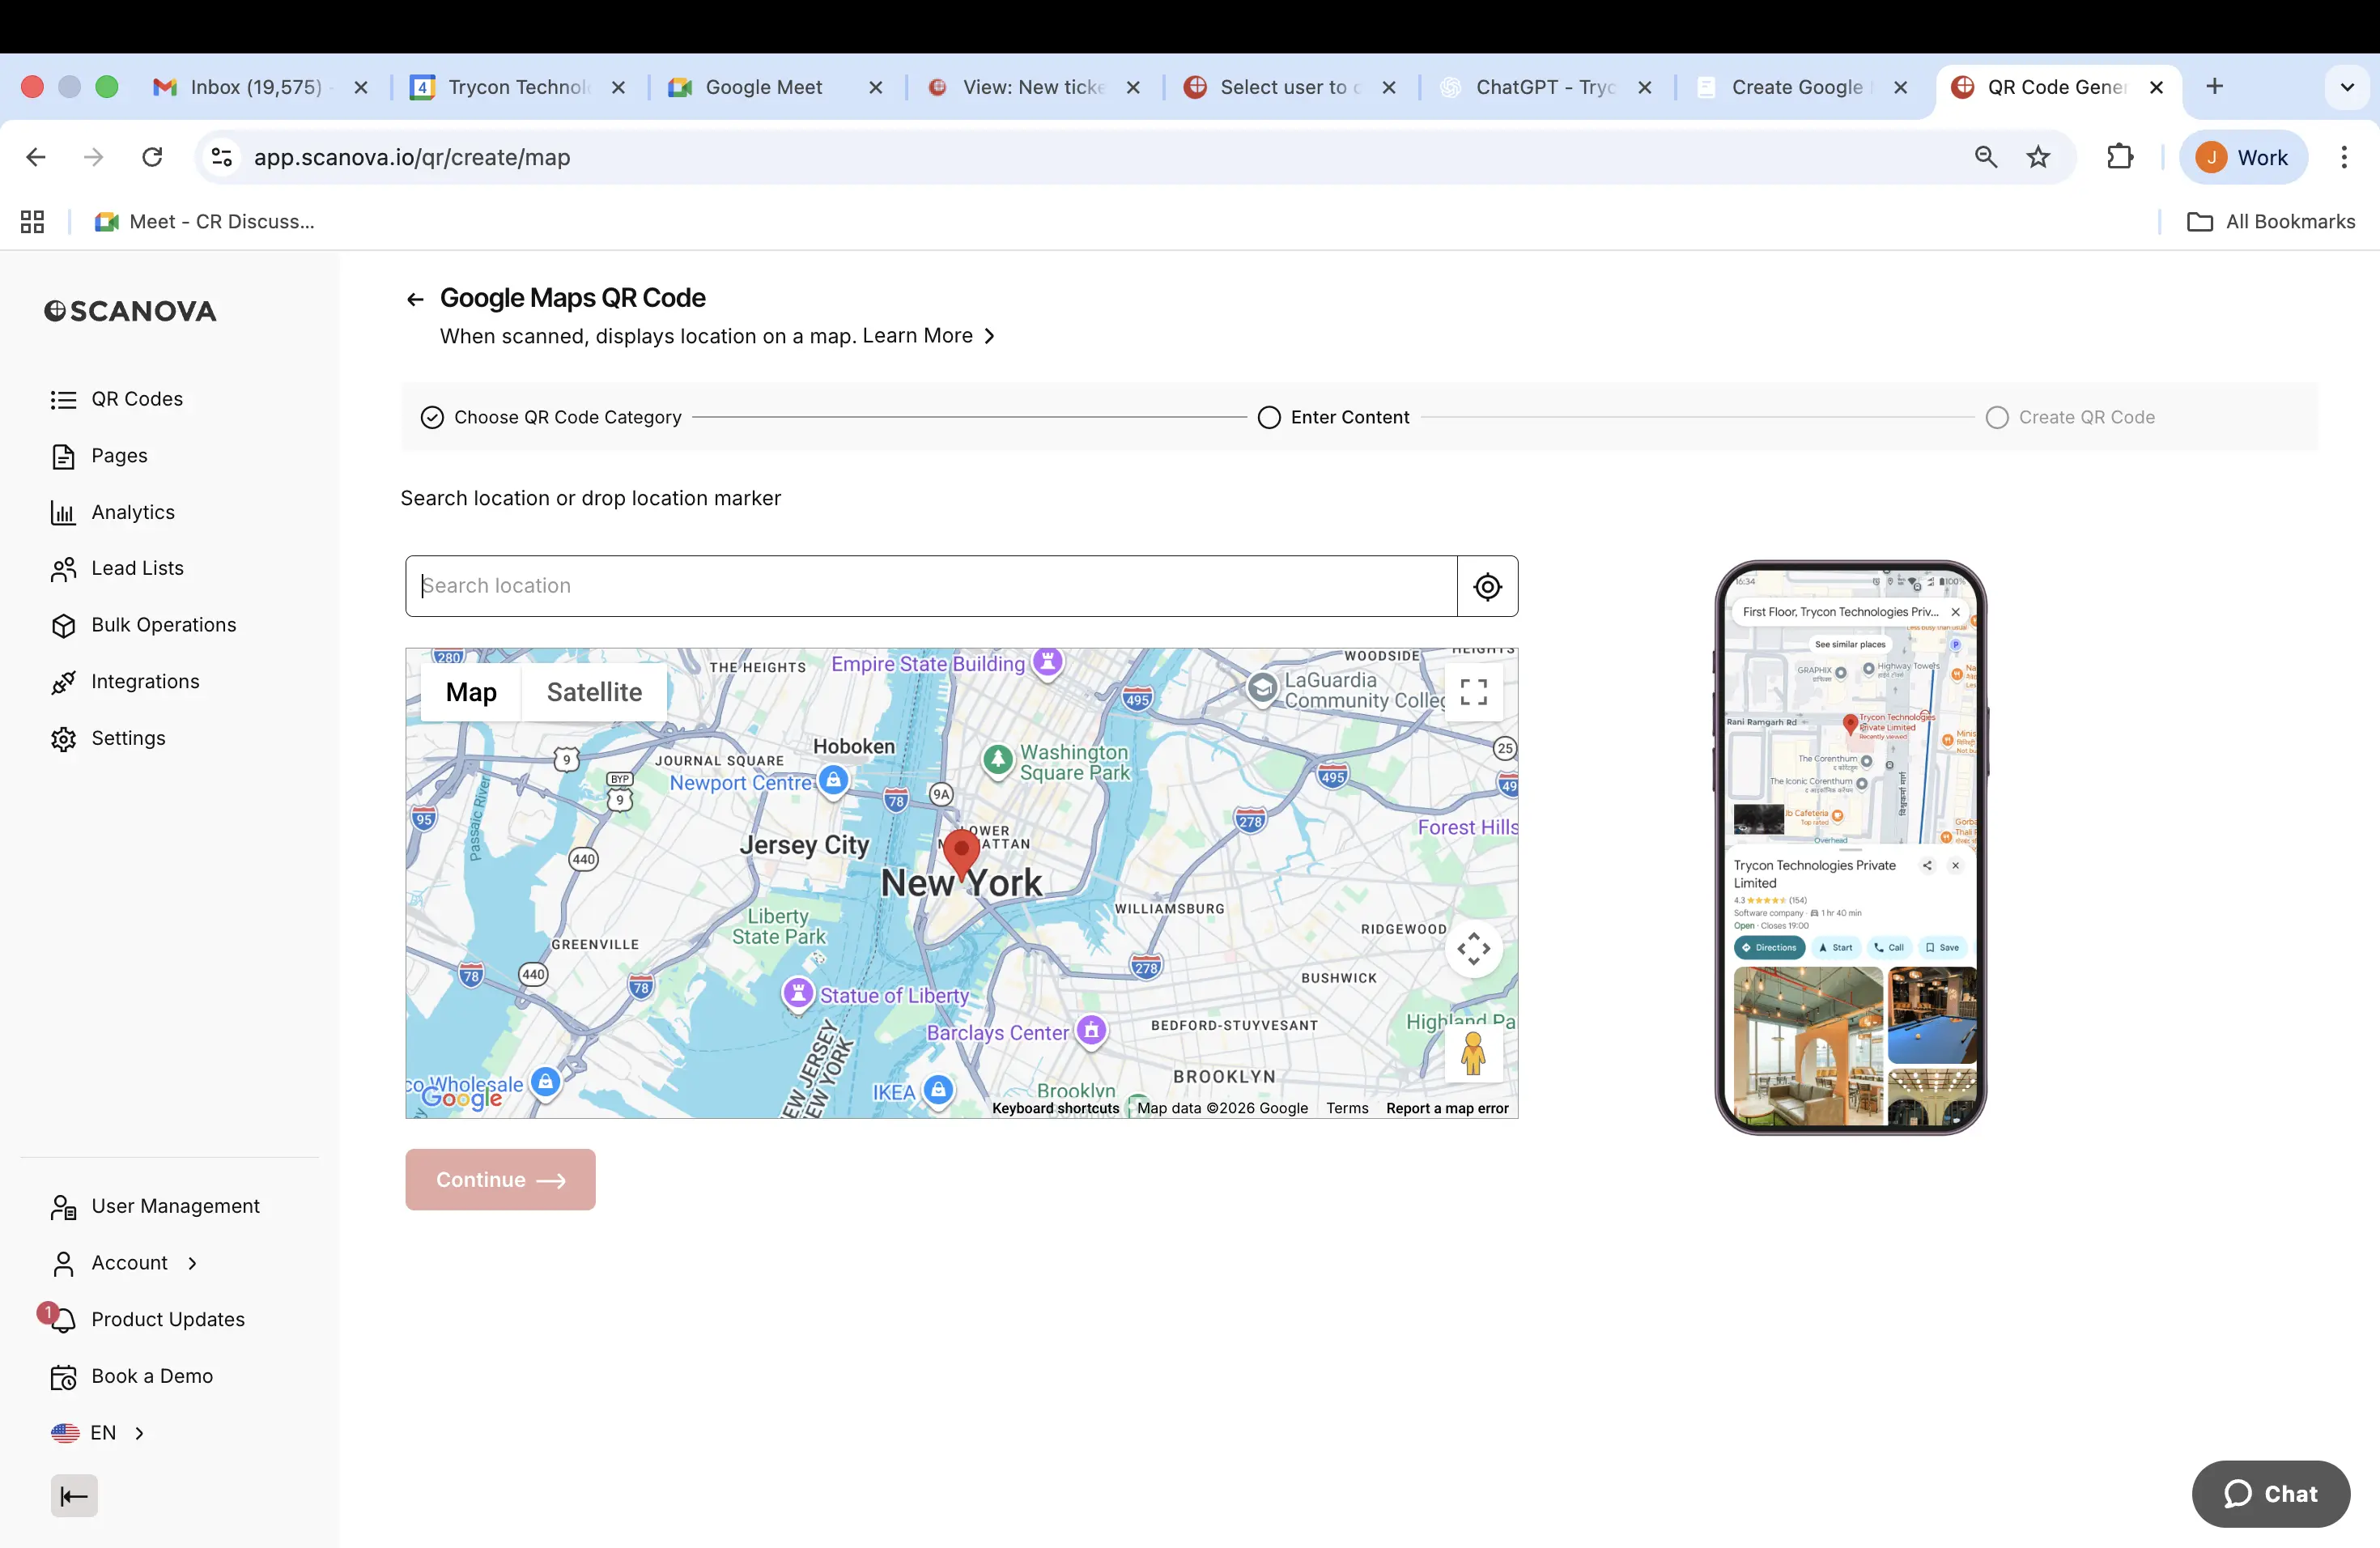Click the Enter Content step
Image resolution: width=2380 pixels, height=1548 pixels.
pos(1334,417)
